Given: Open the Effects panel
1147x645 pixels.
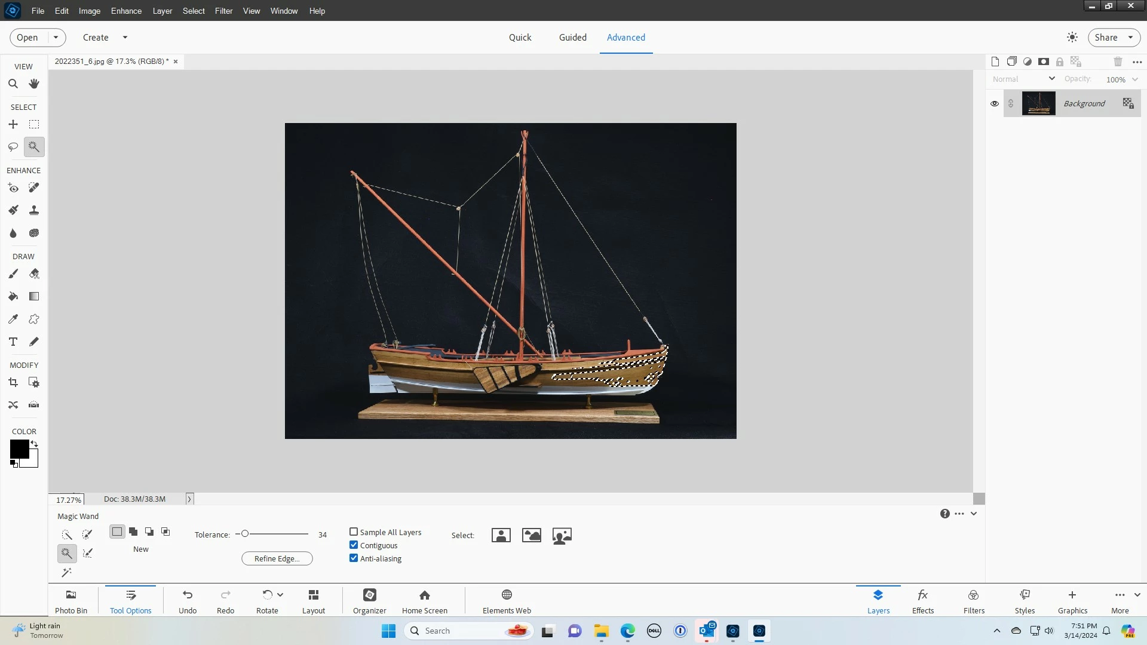Looking at the screenshot, I should tap(922, 600).
